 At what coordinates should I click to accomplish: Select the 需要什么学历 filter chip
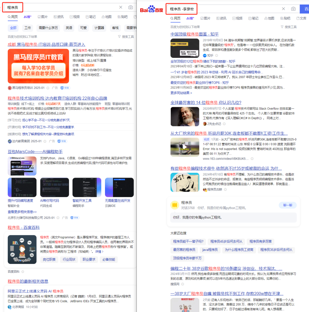coord(48,28)
